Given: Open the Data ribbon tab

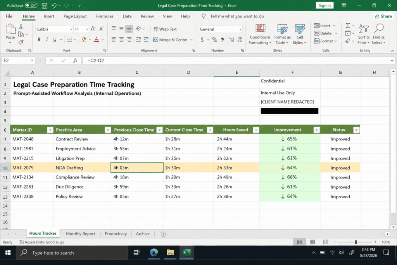Looking at the screenshot, I should [x=127, y=16].
